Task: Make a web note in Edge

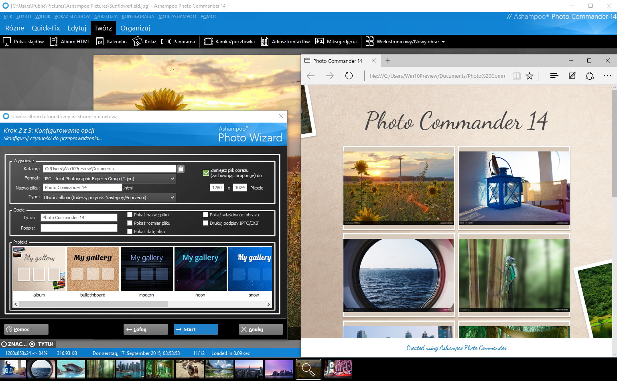Action: (572, 76)
